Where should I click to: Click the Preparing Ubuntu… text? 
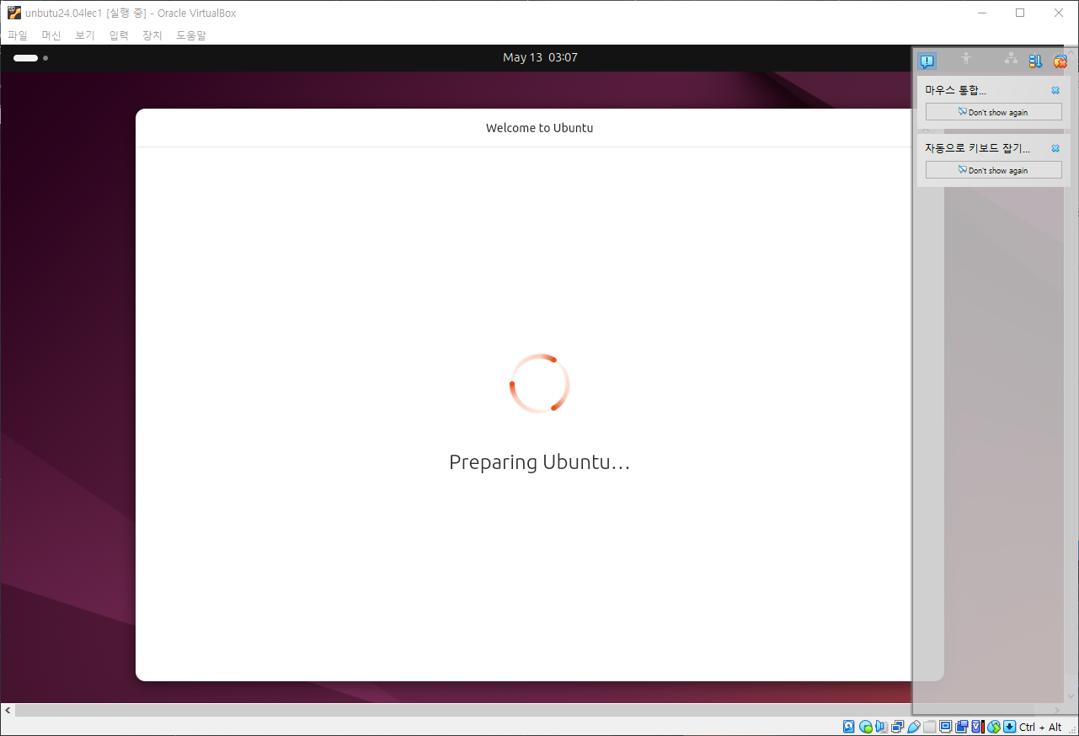[x=539, y=462]
